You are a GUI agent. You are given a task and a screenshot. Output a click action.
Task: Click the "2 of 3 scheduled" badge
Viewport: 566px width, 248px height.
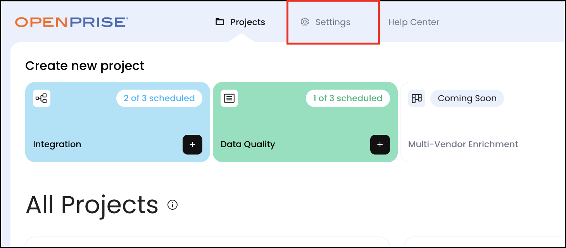(x=159, y=99)
